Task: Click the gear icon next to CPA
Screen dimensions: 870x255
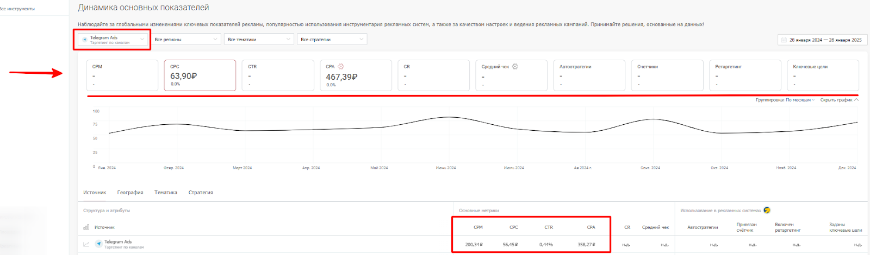Action: coord(341,66)
